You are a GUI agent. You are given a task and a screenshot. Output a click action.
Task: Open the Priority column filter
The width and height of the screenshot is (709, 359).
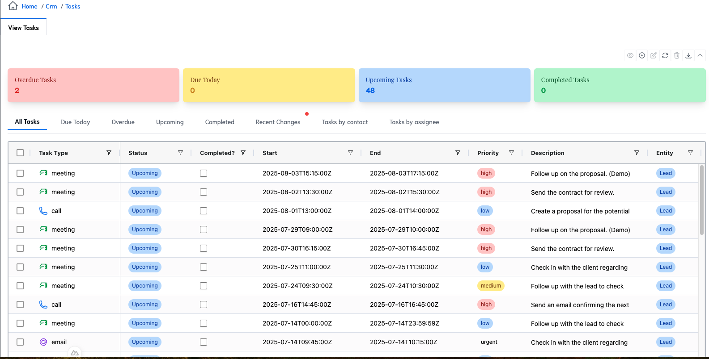click(511, 153)
